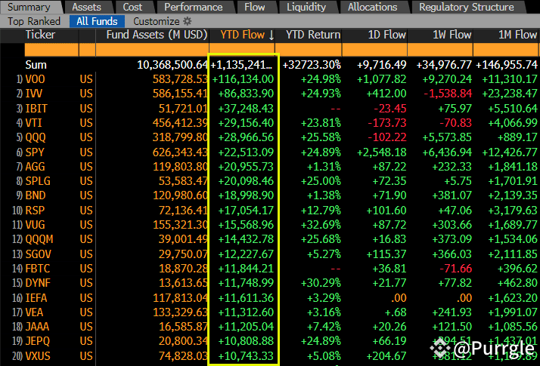
Task: Click SPY 1D flow +2,548.18
Action: (x=381, y=152)
